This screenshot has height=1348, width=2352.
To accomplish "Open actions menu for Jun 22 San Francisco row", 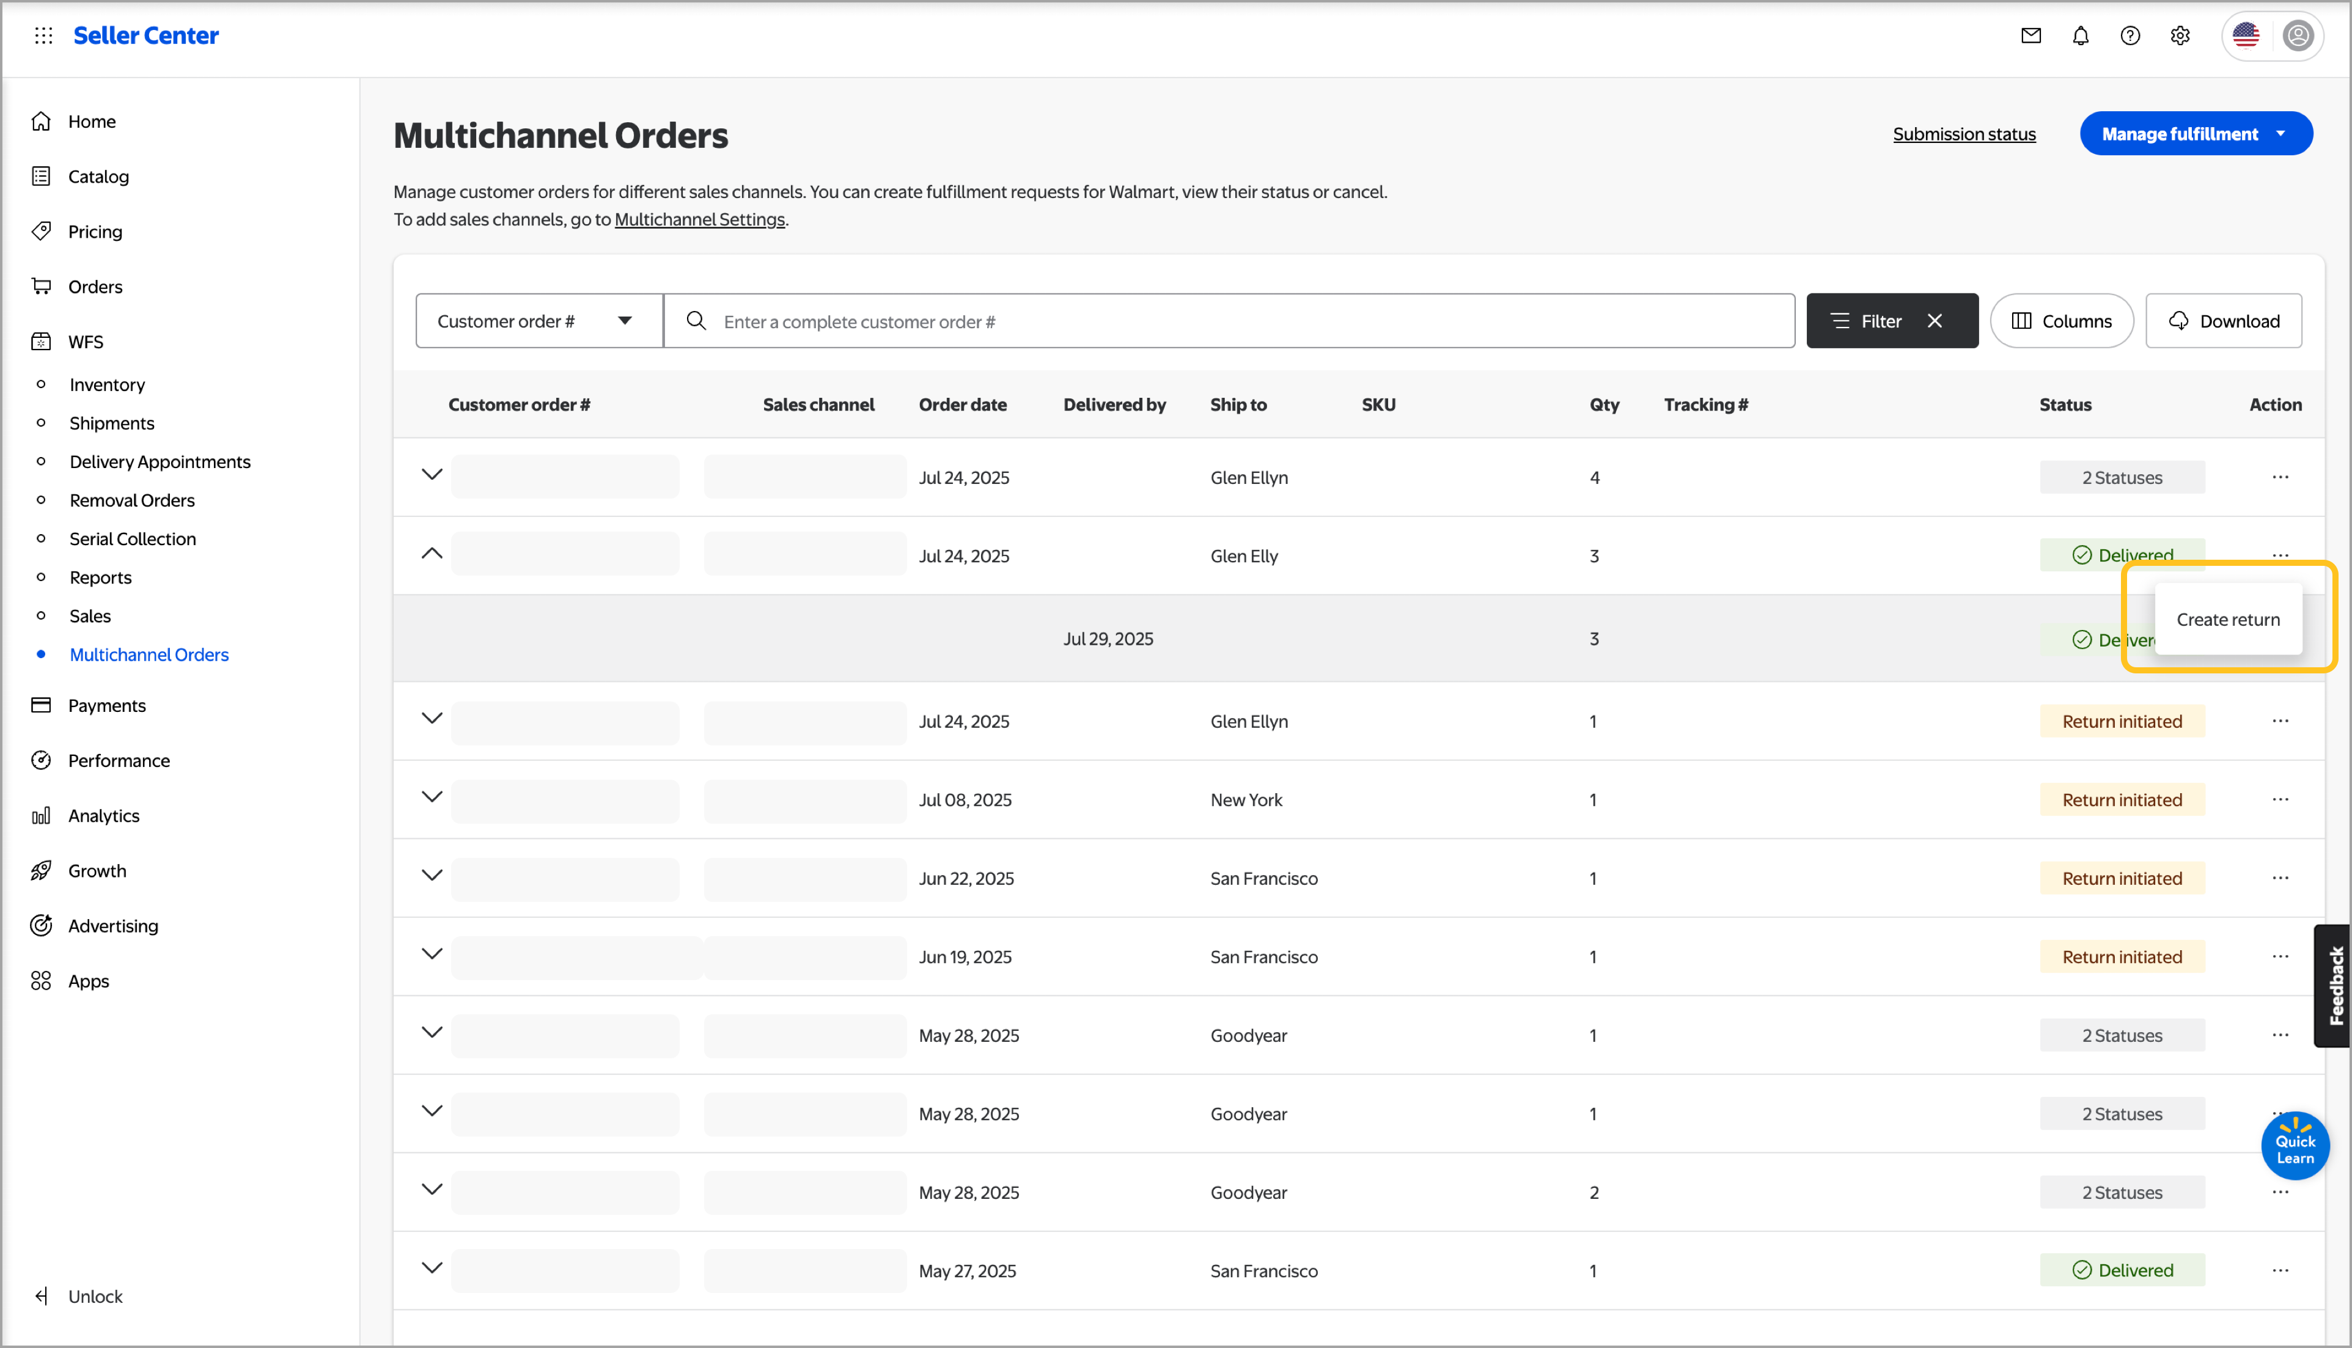I will tap(2280, 877).
